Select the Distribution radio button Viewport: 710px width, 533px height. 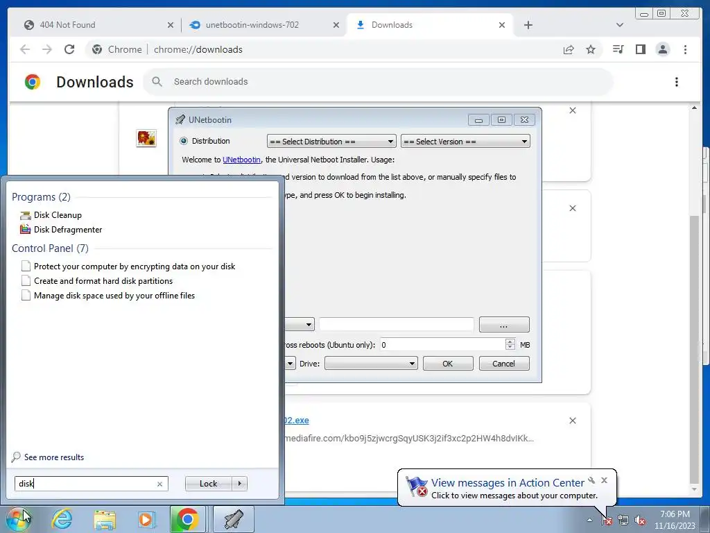point(184,141)
